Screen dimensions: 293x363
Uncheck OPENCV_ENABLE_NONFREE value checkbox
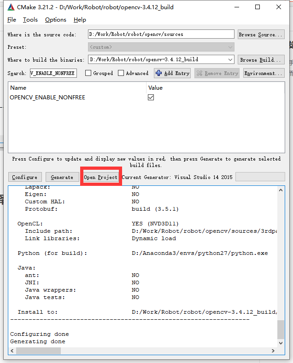point(151,97)
